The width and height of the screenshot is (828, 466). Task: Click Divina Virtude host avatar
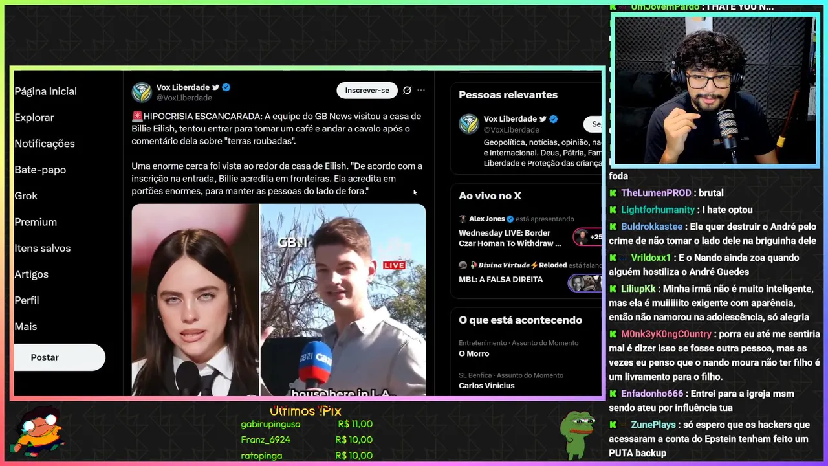pos(463,265)
